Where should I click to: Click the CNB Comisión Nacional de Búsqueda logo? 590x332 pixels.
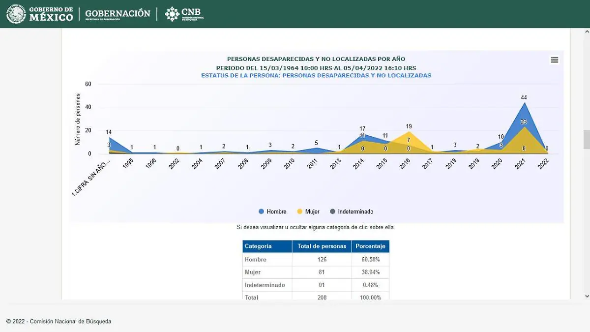coord(184,14)
